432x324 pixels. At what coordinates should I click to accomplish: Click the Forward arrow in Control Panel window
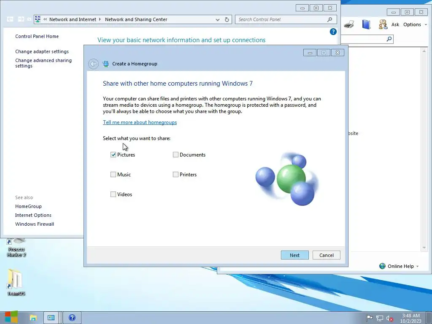point(21,19)
